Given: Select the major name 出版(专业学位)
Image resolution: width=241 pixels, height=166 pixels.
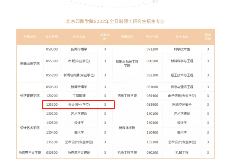Looking at the screenshot, I should pyautogui.click(x=79, y=61).
